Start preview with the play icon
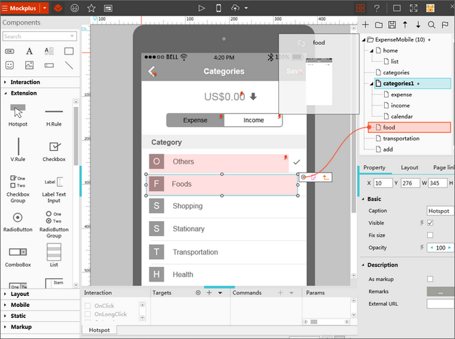Image resolution: width=455 pixels, height=339 pixels. 201,8
